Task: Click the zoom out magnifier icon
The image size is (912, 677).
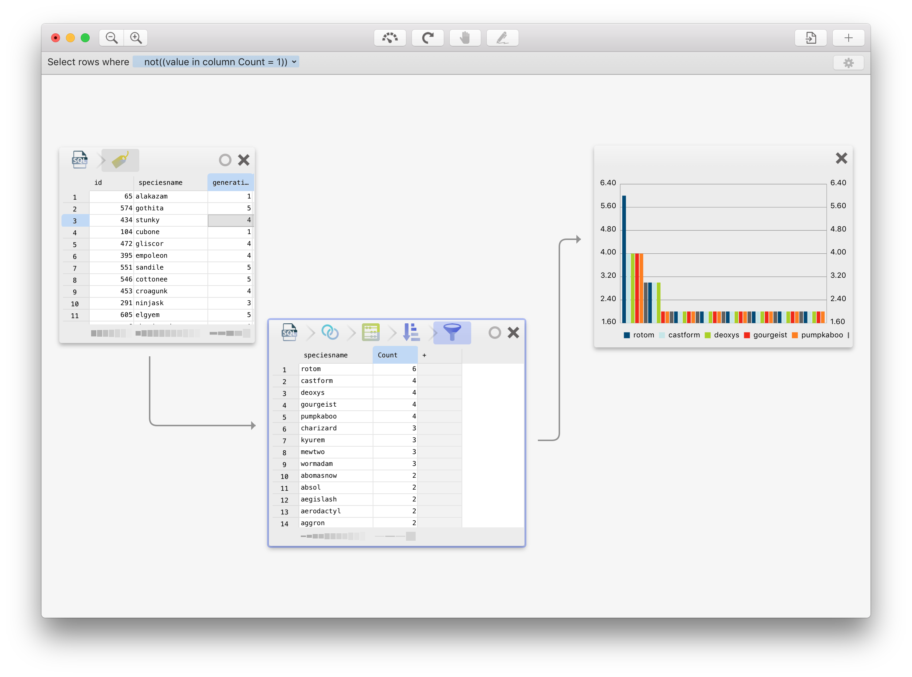Action: click(x=111, y=38)
